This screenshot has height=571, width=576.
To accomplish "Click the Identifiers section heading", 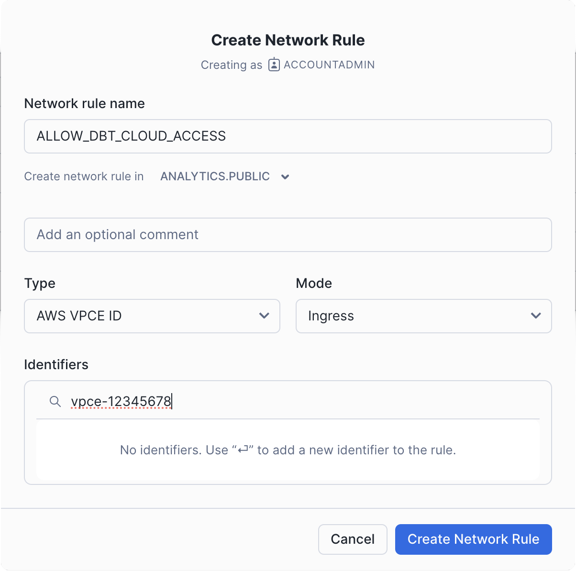I will tap(56, 364).
